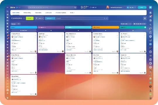This screenshot has width=158, height=105.
Task: Click the notifications bell icon in right sidebar
Action: tap(150, 16)
